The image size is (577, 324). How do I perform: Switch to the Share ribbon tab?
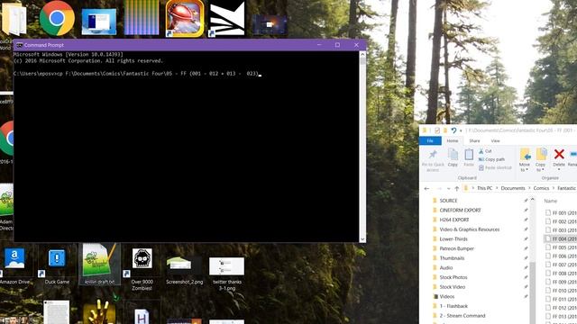[x=474, y=140]
